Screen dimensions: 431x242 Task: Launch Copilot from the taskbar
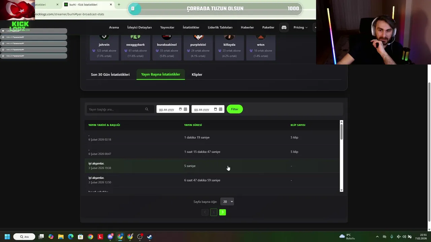coord(51,237)
